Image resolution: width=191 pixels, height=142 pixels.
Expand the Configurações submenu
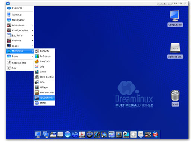[20, 30]
